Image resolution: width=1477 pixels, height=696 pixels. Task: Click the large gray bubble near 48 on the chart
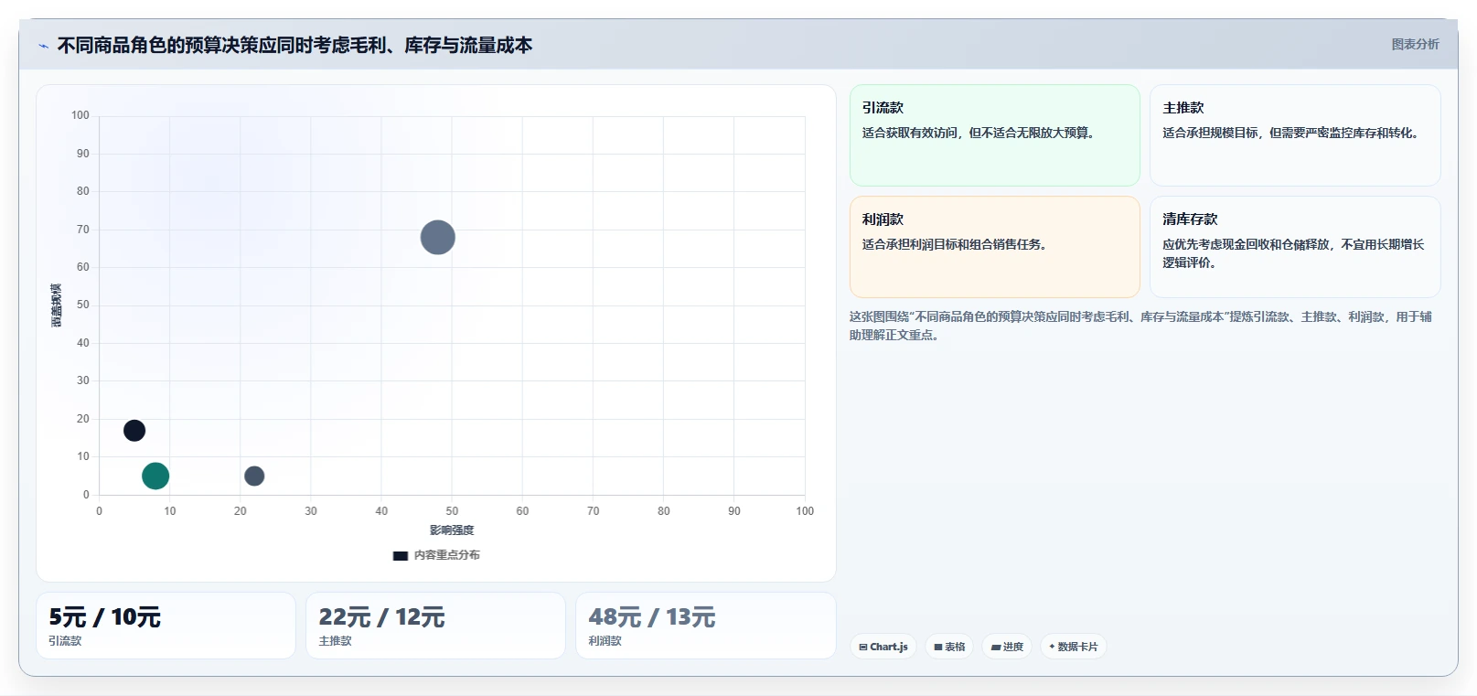click(x=438, y=238)
